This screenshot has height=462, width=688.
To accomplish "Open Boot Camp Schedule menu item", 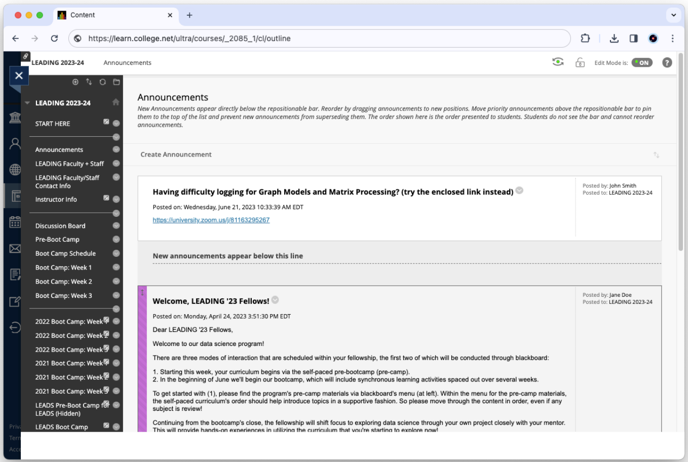I will [x=65, y=254].
